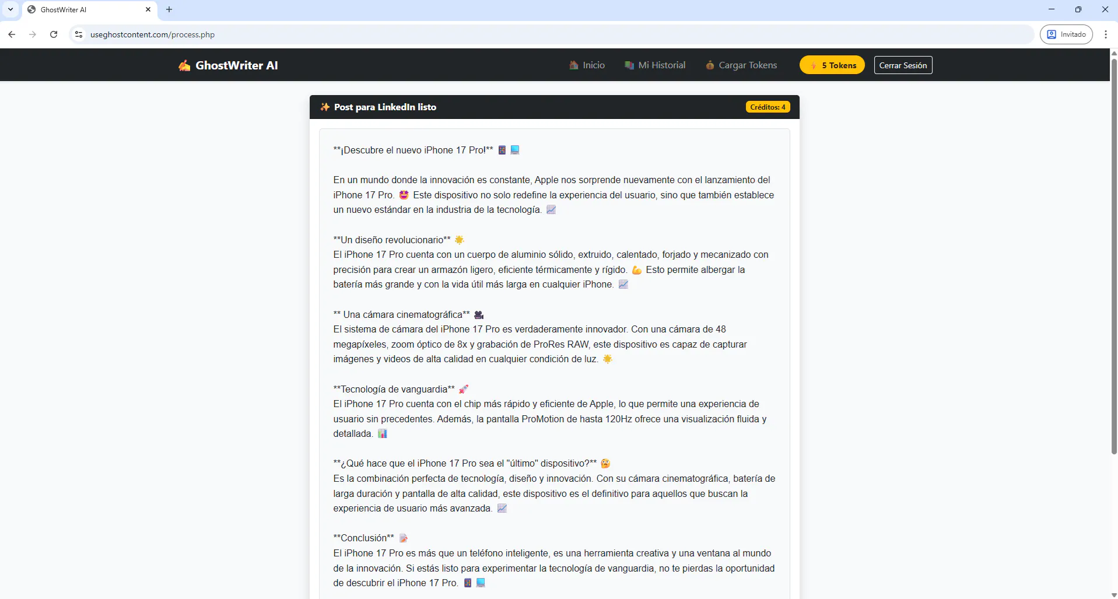
Task: Click the heart-eyes emoji after 'iPhone 17 Pro.'
Action: pos(404,195)
